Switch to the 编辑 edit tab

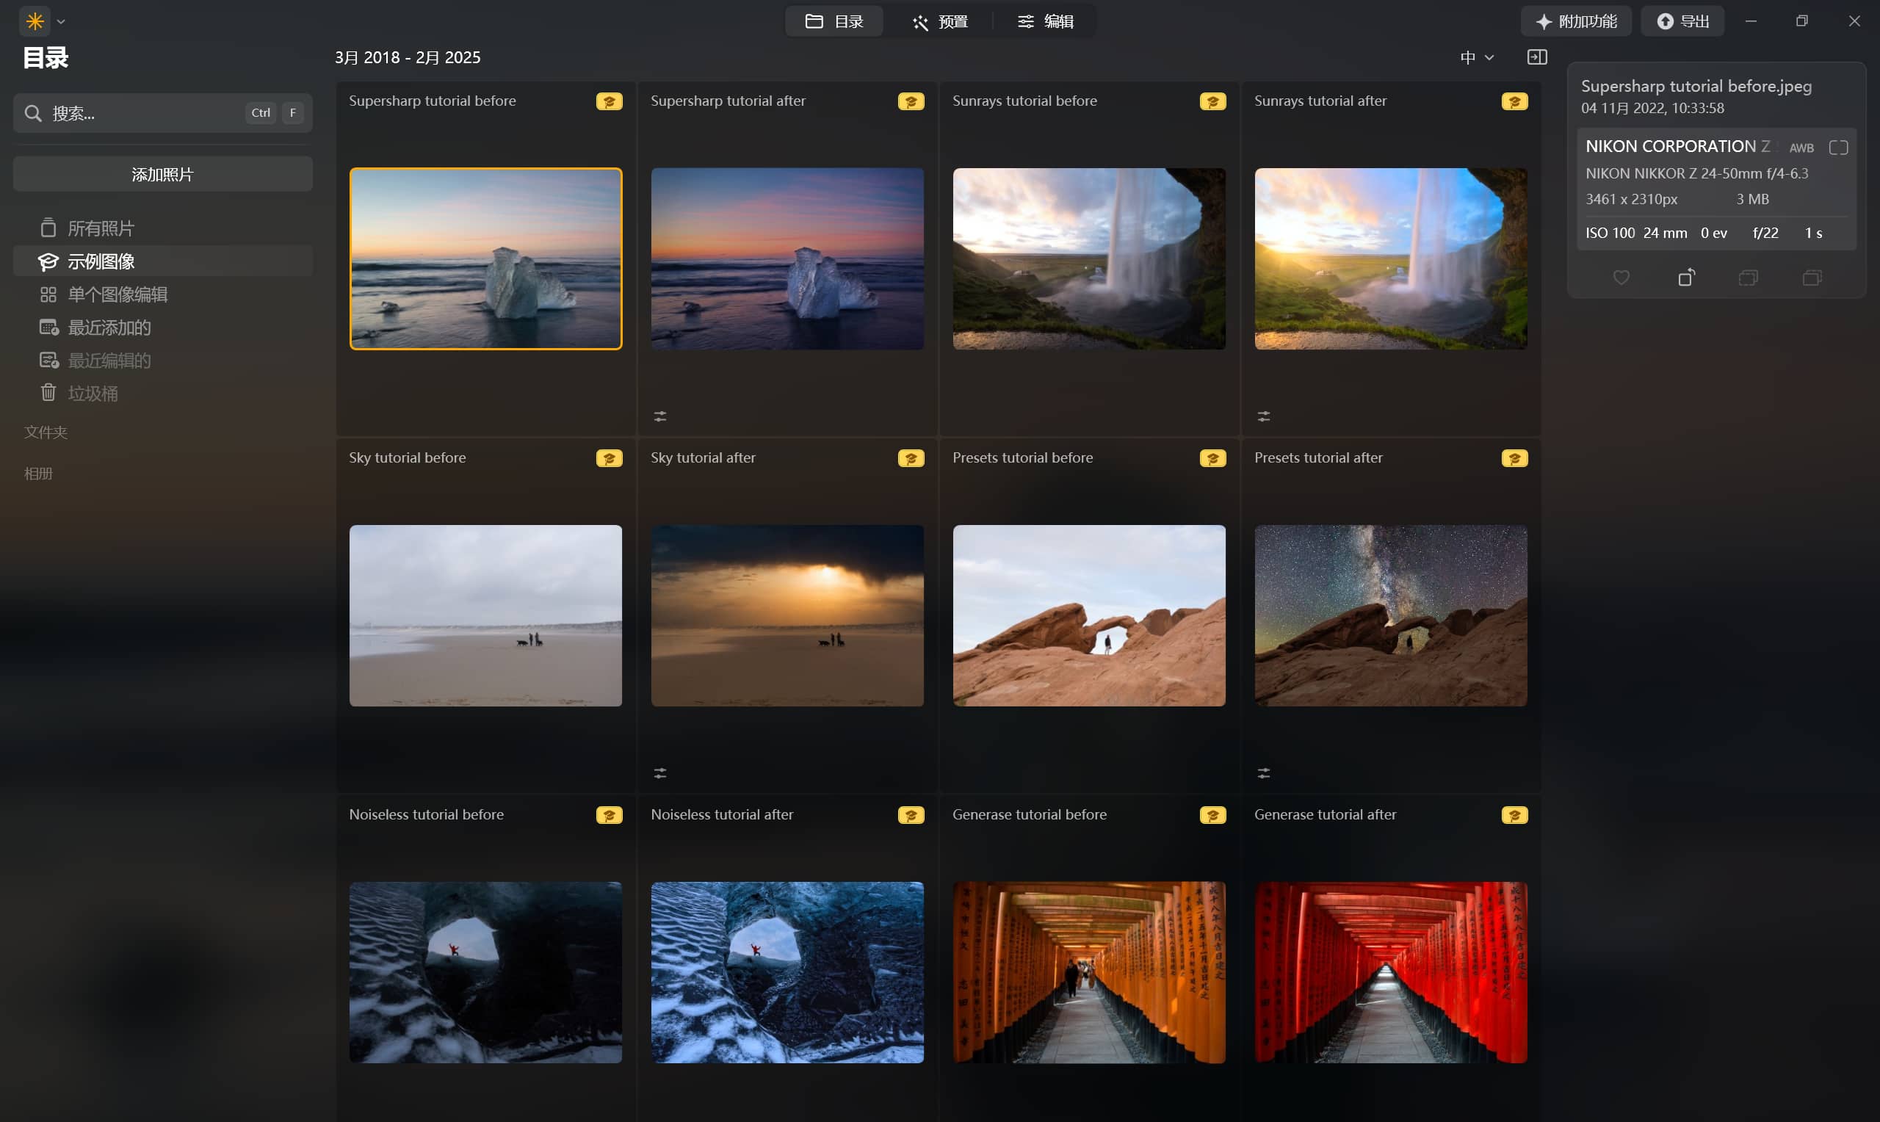click(1046, 21)
